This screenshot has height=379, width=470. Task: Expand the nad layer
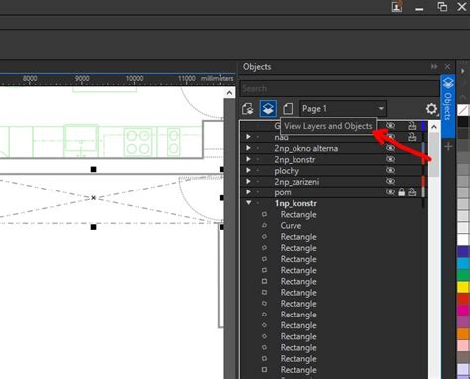pos(248,137)
